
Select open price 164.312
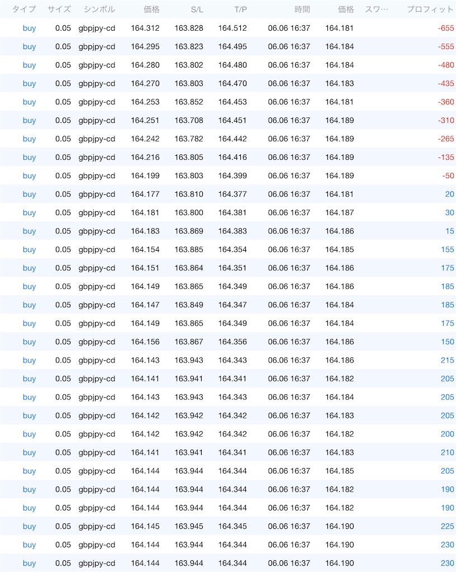pos(145,28)
